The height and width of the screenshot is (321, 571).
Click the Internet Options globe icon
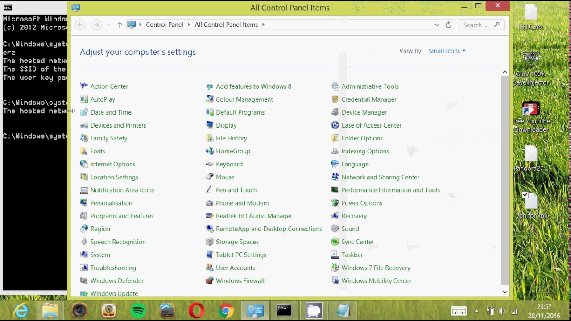(x=84, y=164)
